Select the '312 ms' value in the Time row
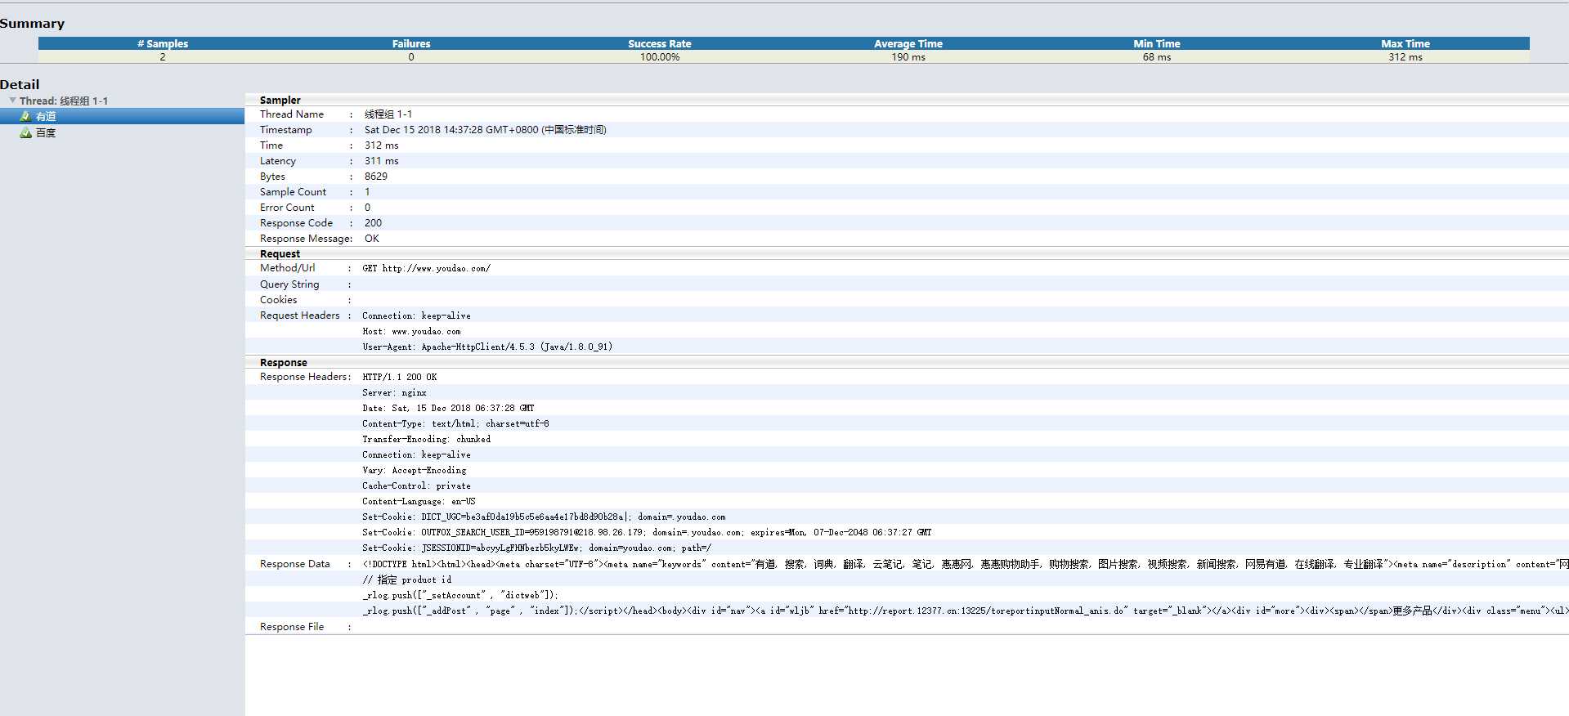Image resolution: width=1569 pixels, height=716 pixels. coord(382,145)
